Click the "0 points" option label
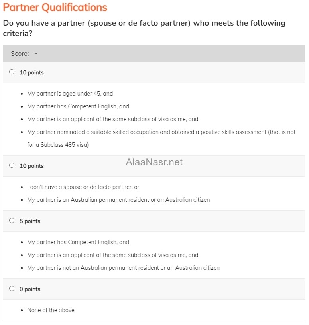 tap(30, 289)
